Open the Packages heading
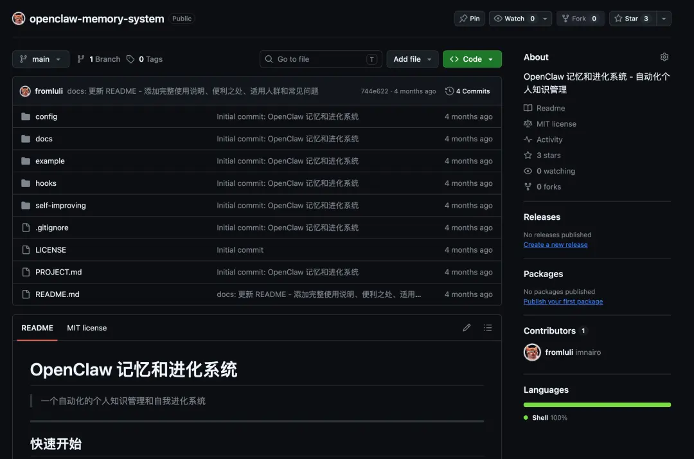 (543, 274)
